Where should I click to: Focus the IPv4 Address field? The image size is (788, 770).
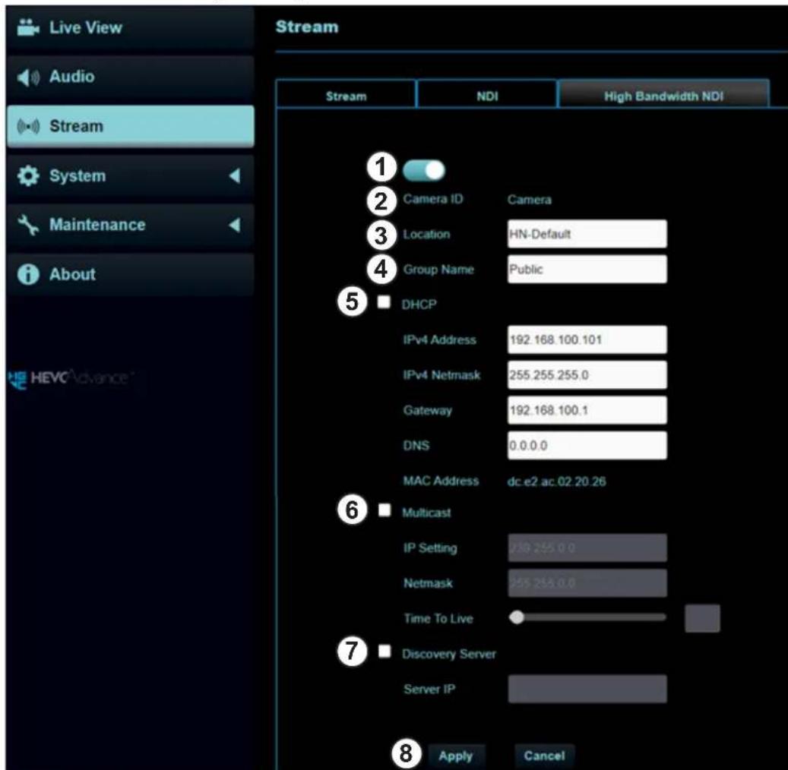[587, 339]
